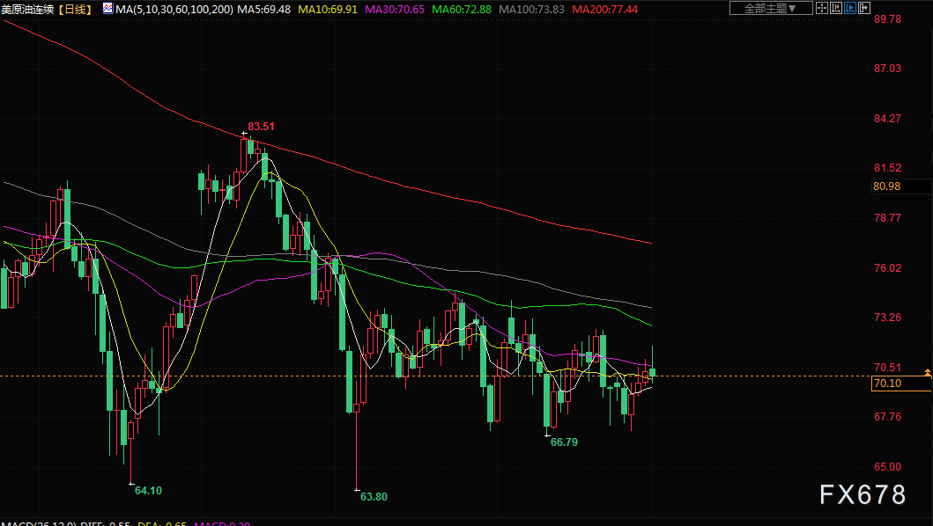Viewport: 933px width, 526px height.
Task: Click the 73.26 axis price
Action: pos(887,318)
